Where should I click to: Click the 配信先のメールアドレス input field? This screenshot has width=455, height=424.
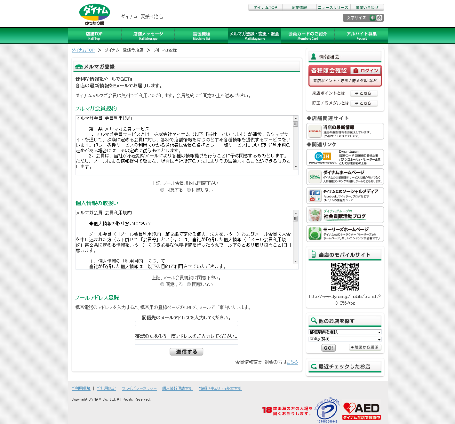coord(187,324)
